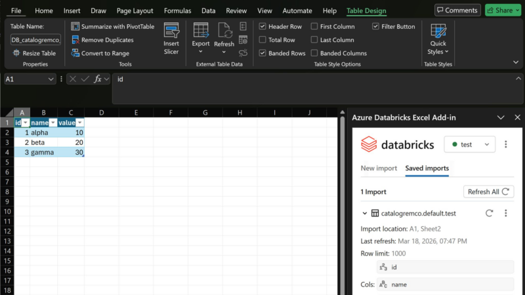Open the add-in pane options chevron
The height and width of the screenshot is (295, 525).
(501, 117)
